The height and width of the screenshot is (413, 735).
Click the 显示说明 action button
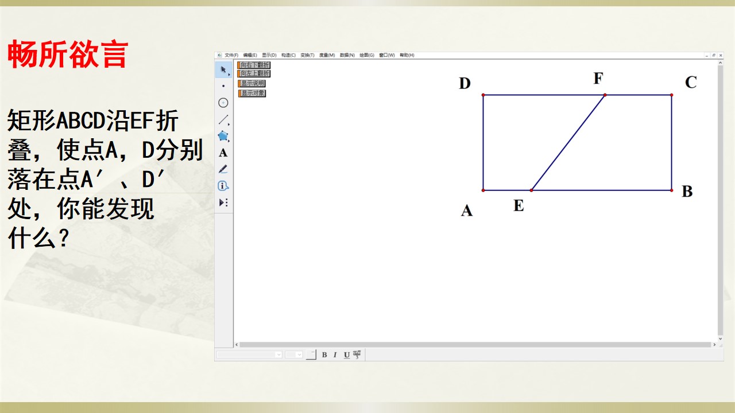(252, 83)
